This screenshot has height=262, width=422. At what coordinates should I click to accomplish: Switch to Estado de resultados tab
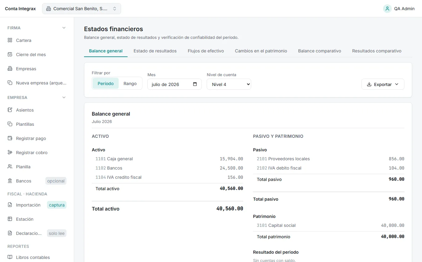coord(155,51)
